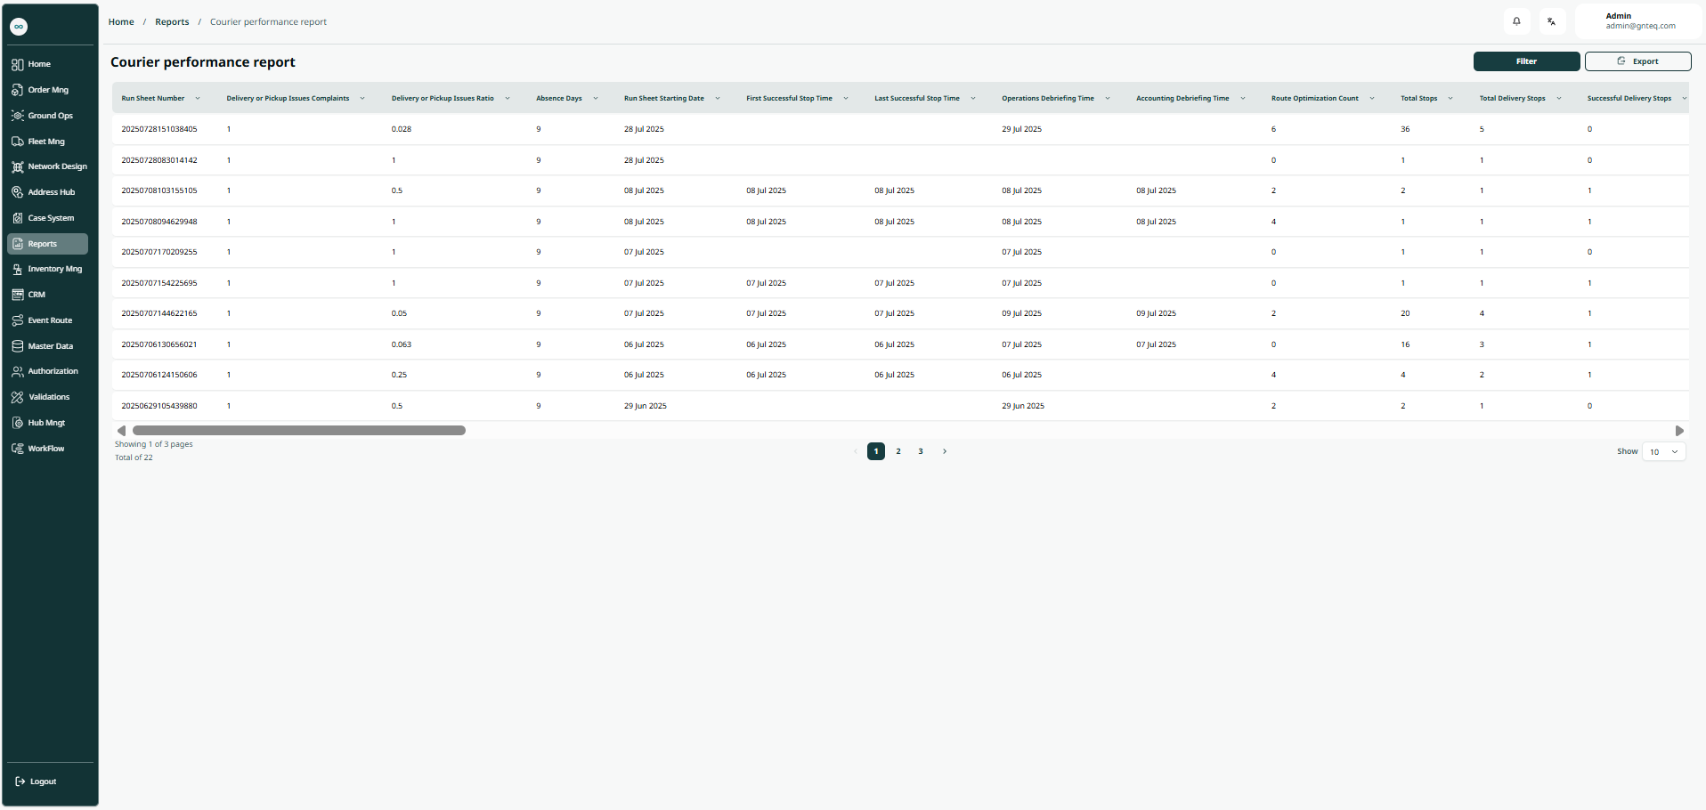Screen dimensions: 1706x810
Task: Open the Absence Days column sort chevron
Action: 596,99
